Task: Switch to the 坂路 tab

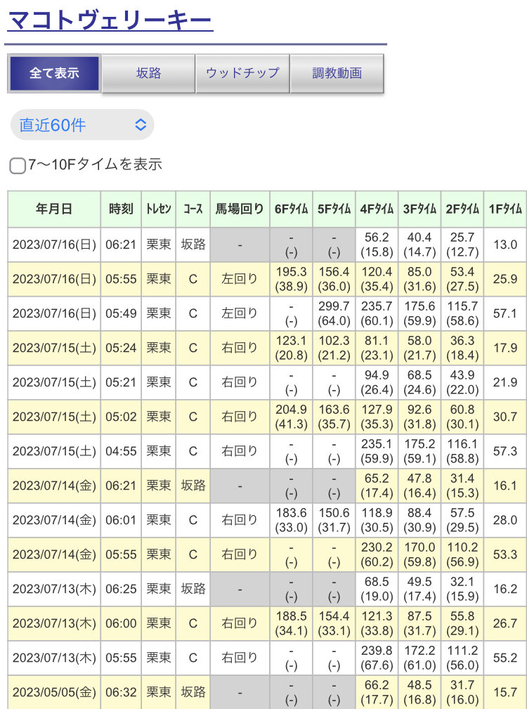Action: pos(149,73)
